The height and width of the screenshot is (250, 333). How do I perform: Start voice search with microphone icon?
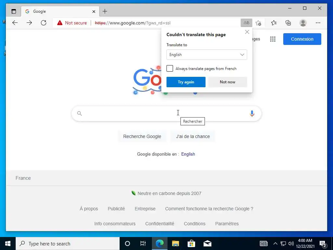[252, 114]
